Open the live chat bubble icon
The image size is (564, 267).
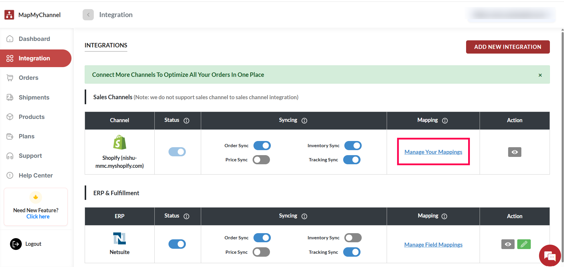(x=549, y=256)
